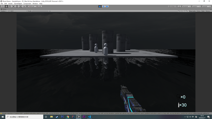Open the Windows notification center
The image size is (212, 119).
(x=208, y=117)
